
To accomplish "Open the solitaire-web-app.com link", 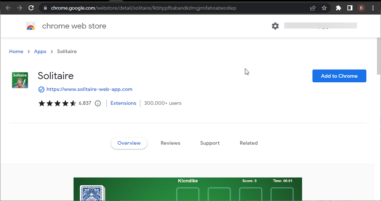I will coord(89,89).
